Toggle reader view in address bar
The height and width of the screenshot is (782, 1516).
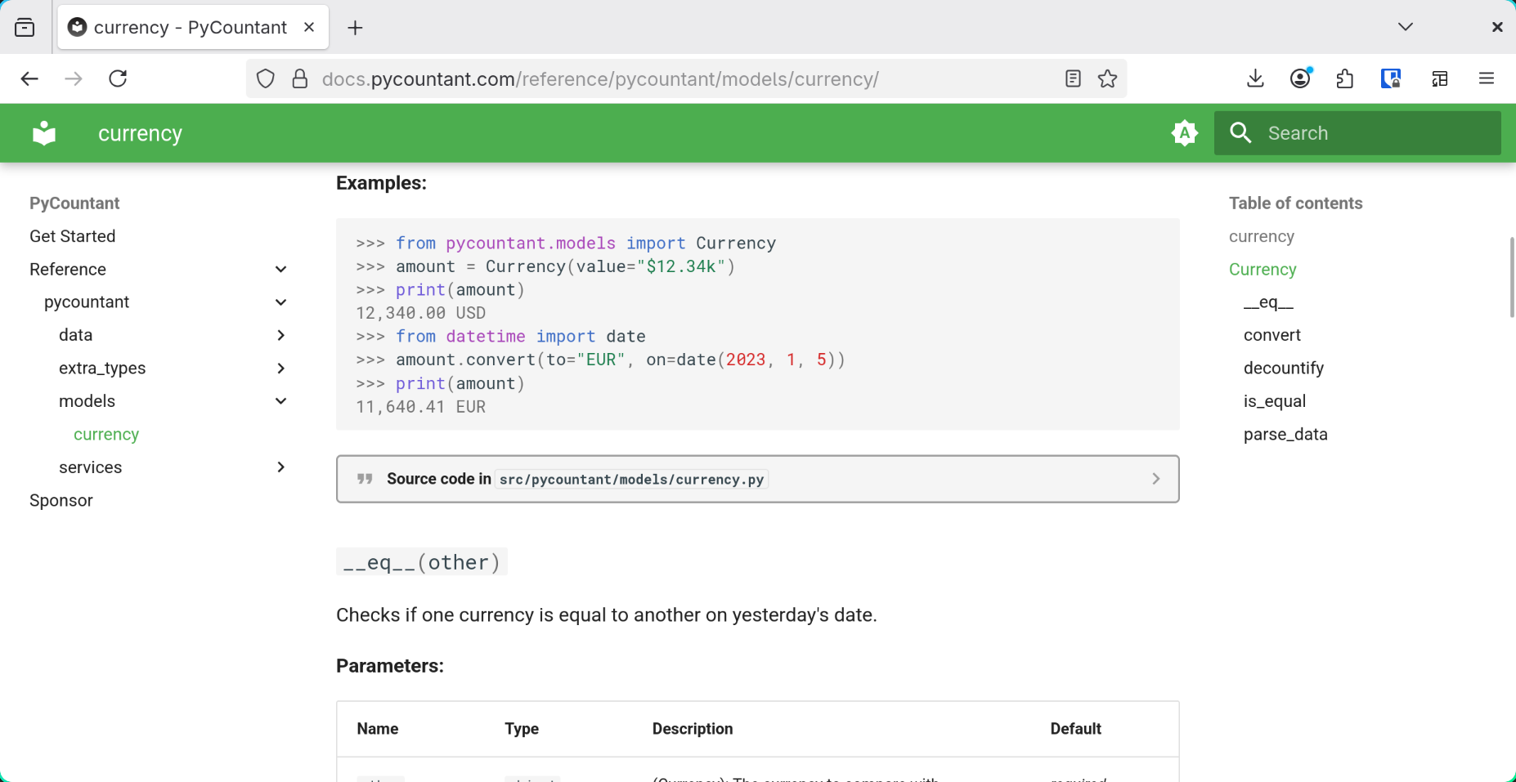1073,79
